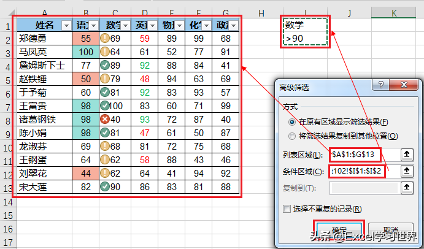The image size is (424, 249).
Task: Select the 姓名 header cell
Action: point(45,25)
